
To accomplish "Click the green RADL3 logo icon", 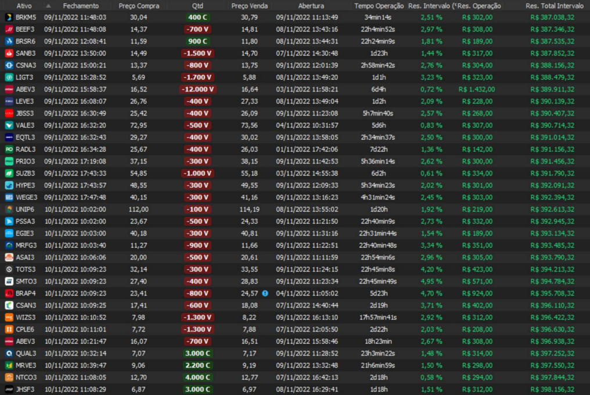I will pos(9,149).
